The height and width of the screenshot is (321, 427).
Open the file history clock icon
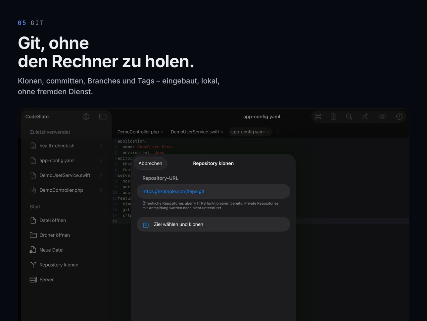click(399, 117)
